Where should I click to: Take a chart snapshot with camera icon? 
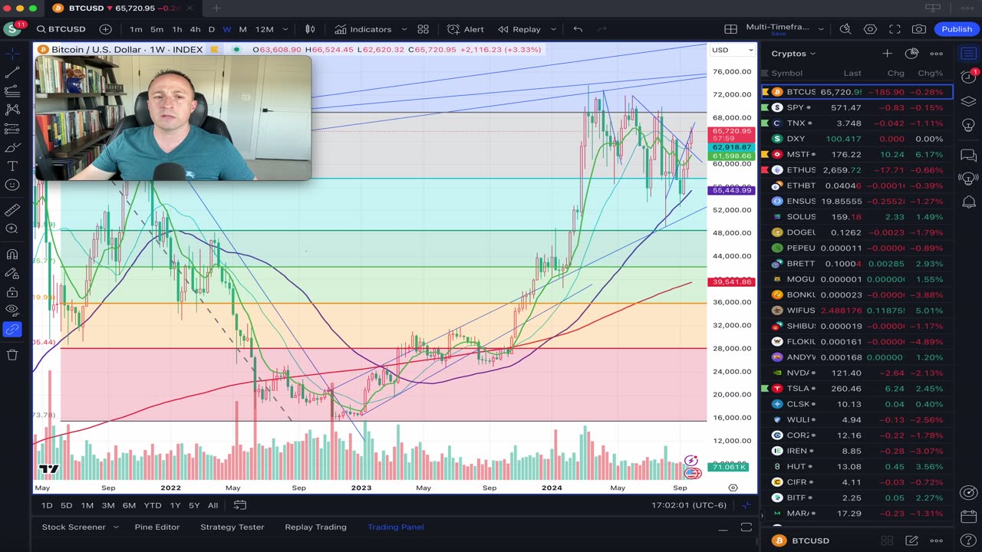(919, 29)
